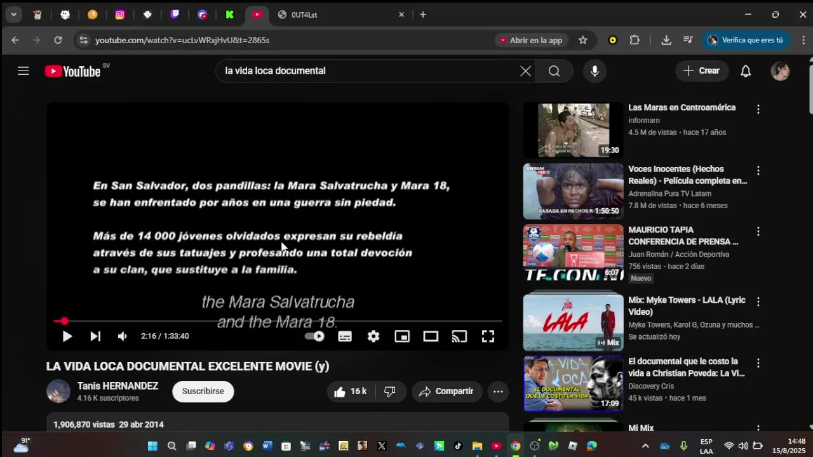Open Tanis HERNANDEZ channel avatar
Screen dimensions: 813x457
(58, 391)
